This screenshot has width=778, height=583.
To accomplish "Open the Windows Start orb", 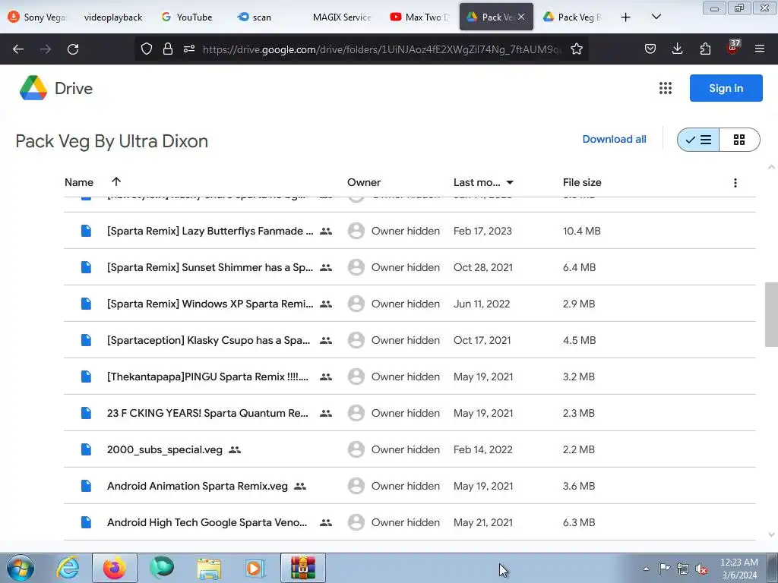I will click(21, 568).
